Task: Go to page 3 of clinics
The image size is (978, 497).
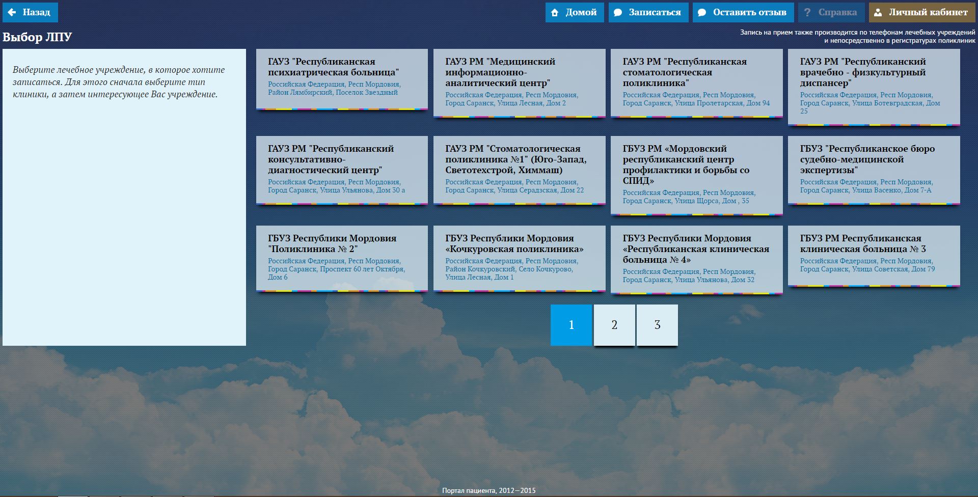Action: click(657, 325)
